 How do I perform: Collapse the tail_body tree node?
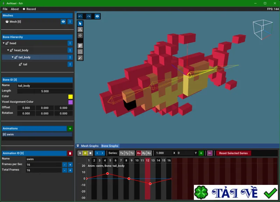pyautogui.click(x=13, y=57)
